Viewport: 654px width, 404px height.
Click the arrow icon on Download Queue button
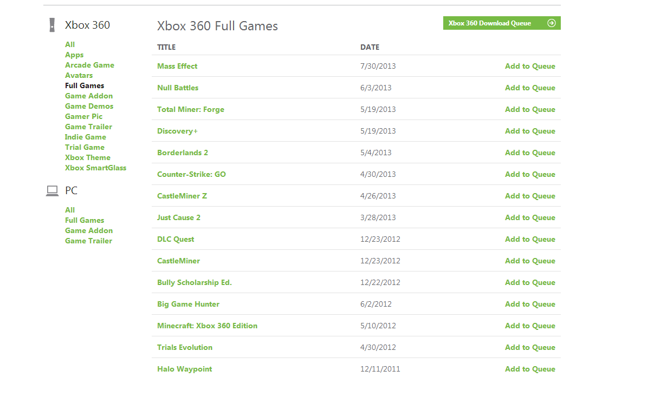click(552, 23)
